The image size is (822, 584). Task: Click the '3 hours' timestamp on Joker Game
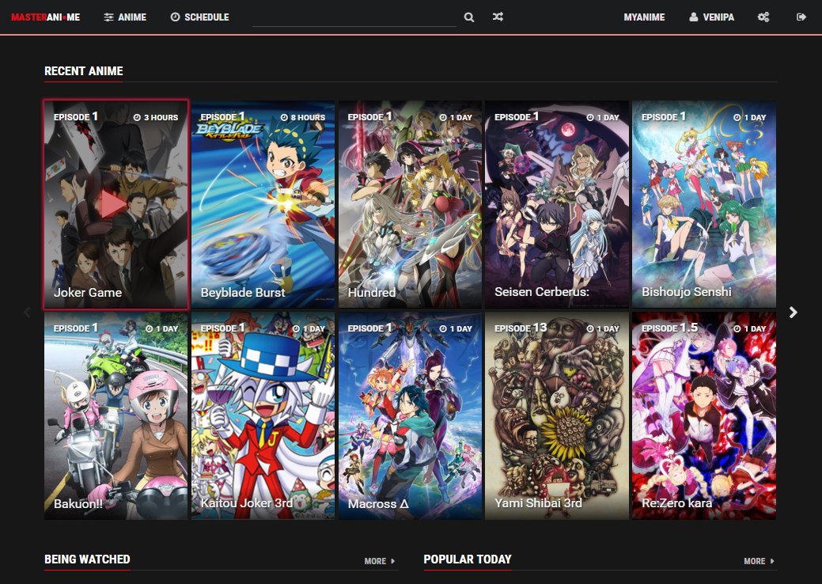(156, 117)
